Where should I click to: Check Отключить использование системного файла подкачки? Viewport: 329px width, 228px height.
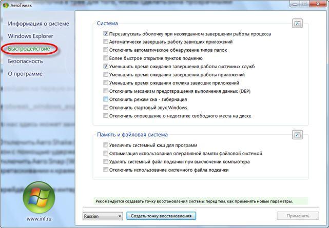tap(106, 170)
